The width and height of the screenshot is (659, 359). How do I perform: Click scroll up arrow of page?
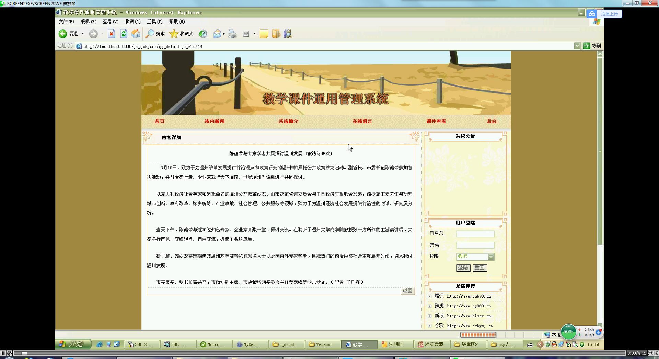pos(600,54)
